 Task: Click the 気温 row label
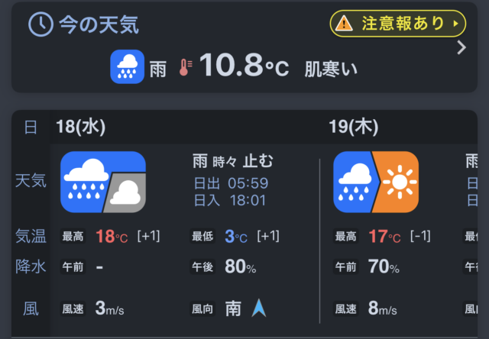tap(31, 237)
